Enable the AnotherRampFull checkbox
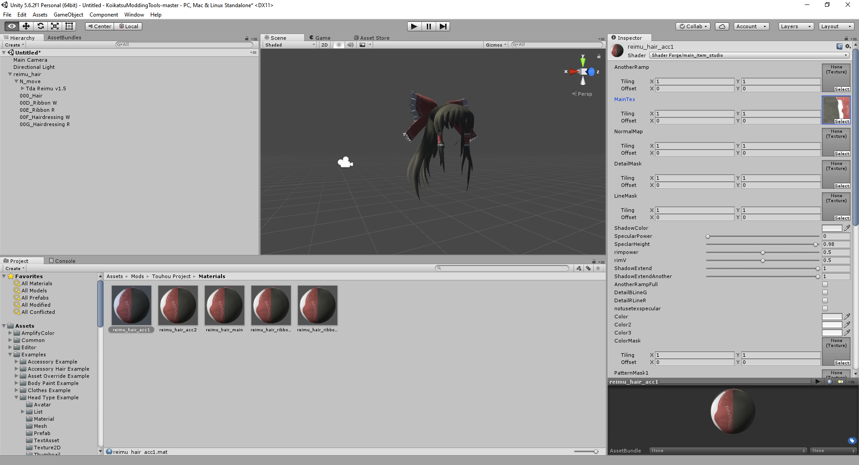This screenshot has width=859, height=465. [825, 284]
